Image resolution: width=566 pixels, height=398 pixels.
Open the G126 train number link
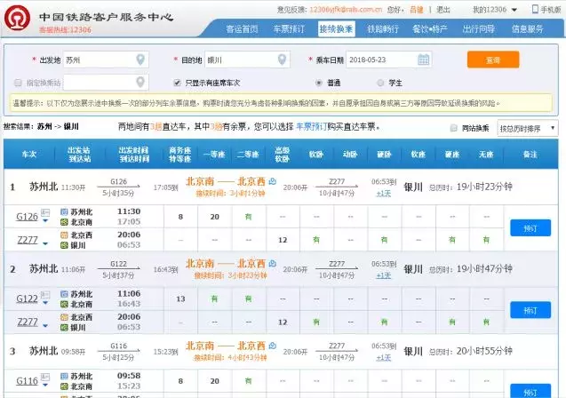27,217
